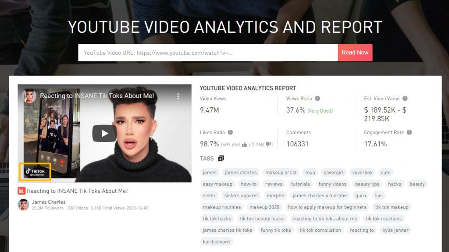Select the 'lips' tag
Viewport: 449px width, 252px height.
(x=378, y=195)
